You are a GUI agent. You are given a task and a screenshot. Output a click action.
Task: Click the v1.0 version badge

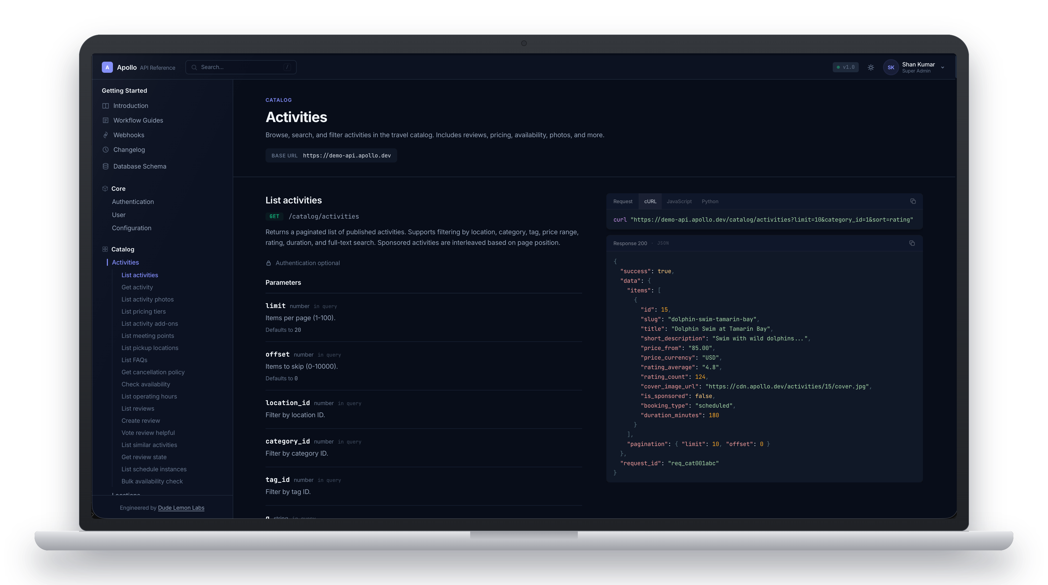click(x=845, y=67)
